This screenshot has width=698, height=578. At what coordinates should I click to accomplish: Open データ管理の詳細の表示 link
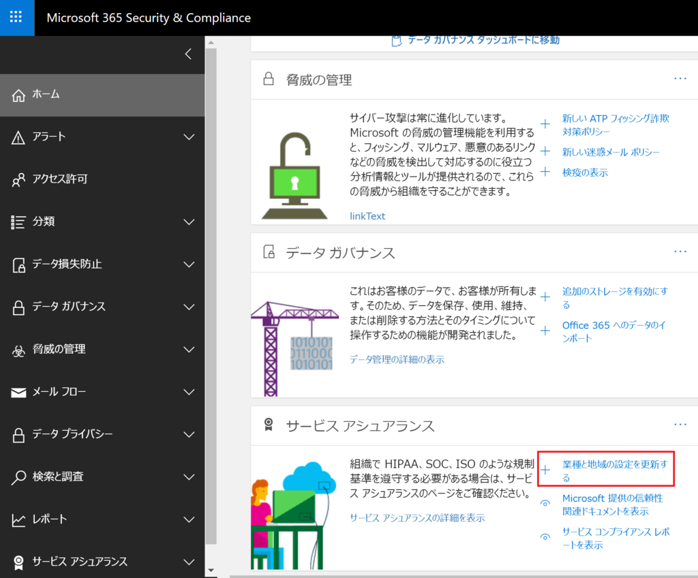tap(397, 360)
